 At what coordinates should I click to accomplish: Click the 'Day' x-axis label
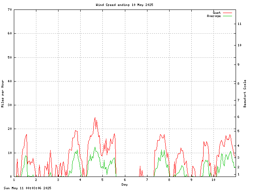(125, 184)
